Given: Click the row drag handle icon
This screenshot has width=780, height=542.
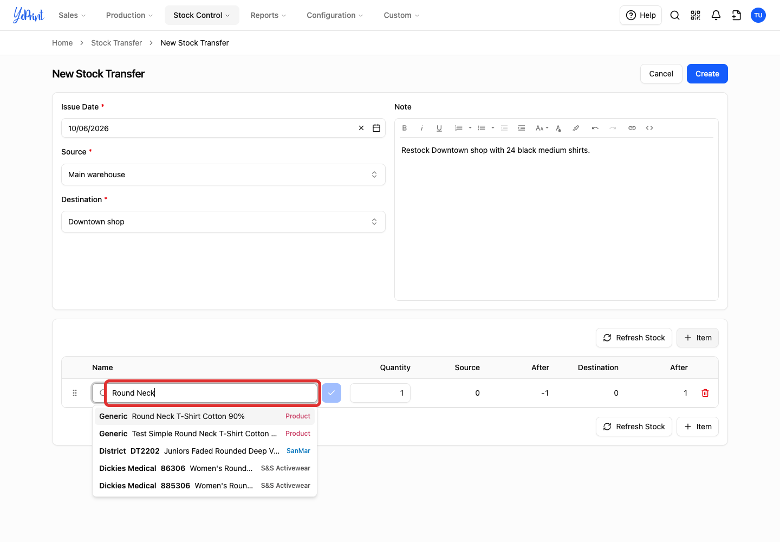Looking at the screenshot, I should pyautogui.click(x=75, y=393).
